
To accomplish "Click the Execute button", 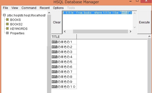I will pos(144,22).
